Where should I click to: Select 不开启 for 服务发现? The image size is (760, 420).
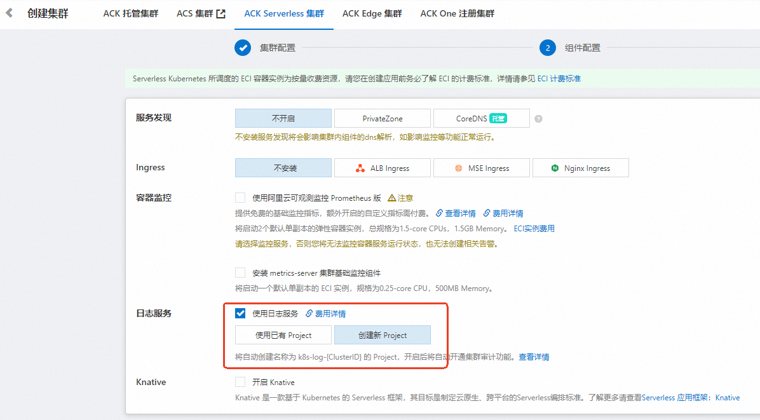283,118
